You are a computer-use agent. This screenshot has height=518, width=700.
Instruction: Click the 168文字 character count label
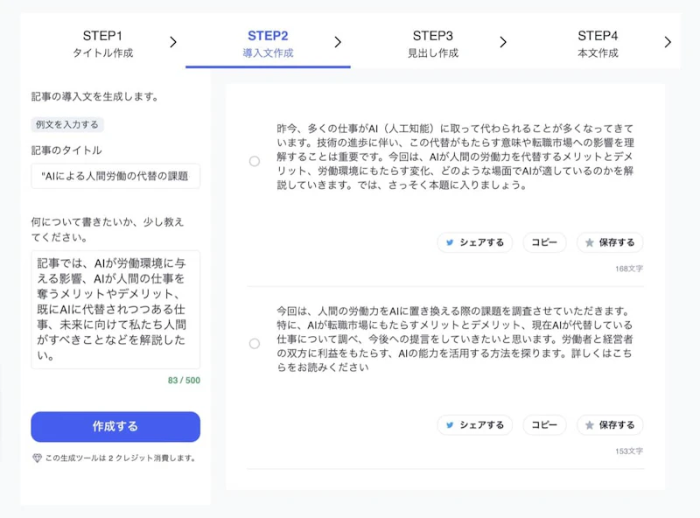pos(629,269)
